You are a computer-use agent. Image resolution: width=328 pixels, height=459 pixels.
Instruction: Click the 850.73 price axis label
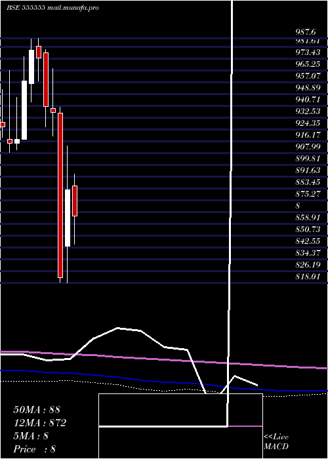tap(308, 229)
